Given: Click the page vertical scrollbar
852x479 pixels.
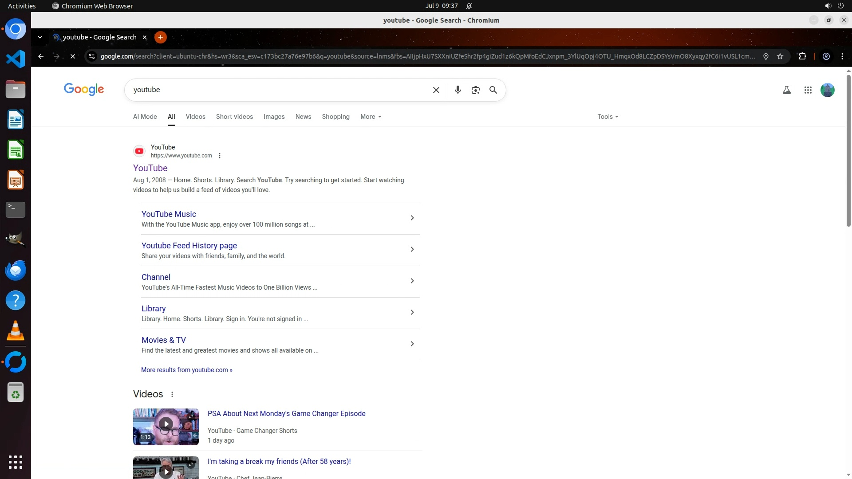Looking at the screenshot, I should coord(848,151).
